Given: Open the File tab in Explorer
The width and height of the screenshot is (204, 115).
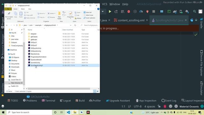Looking at the screenshot, I should click(x=8, y=9).
